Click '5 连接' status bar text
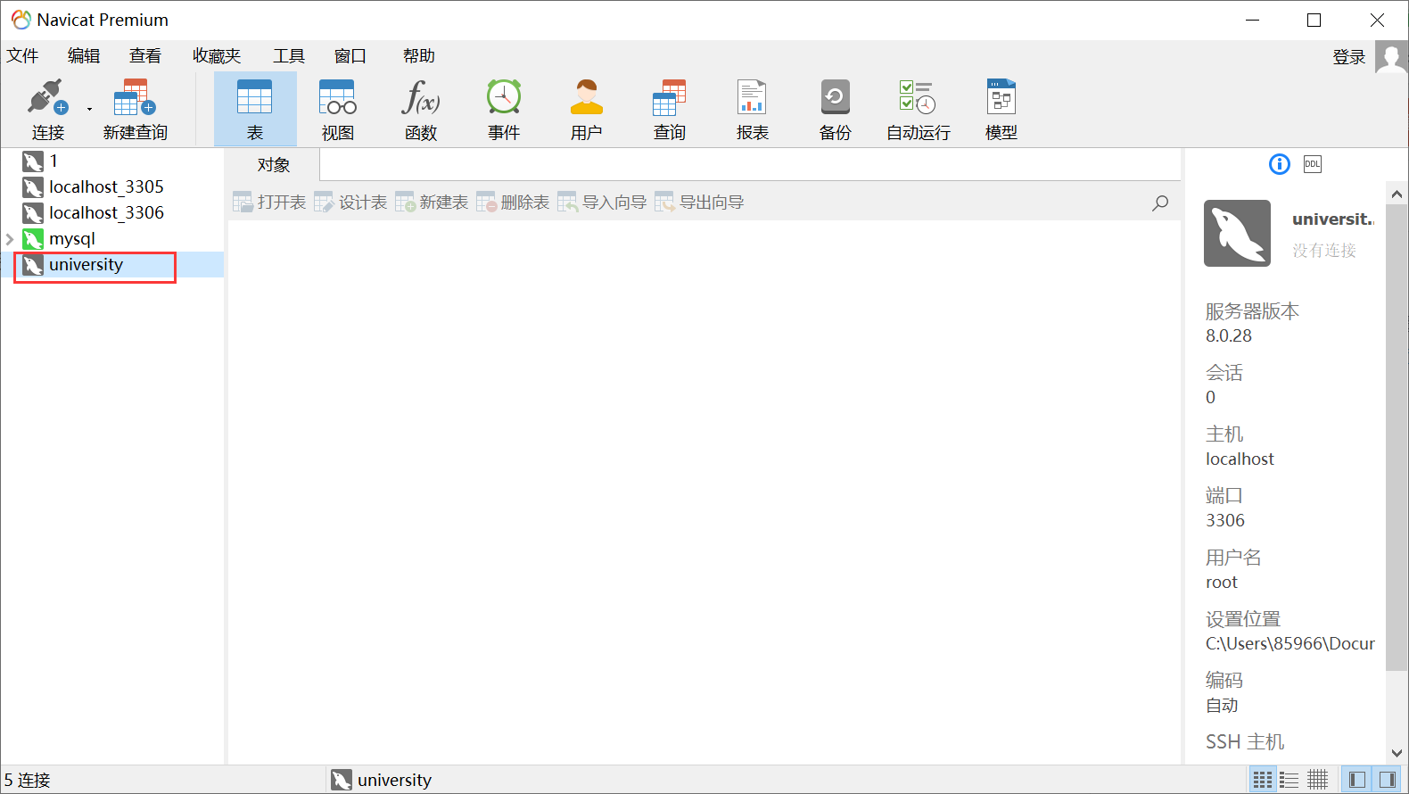1409x794 pixels. (27, 781)
